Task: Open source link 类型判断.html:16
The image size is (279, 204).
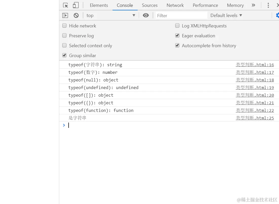Action: [255, 65]
